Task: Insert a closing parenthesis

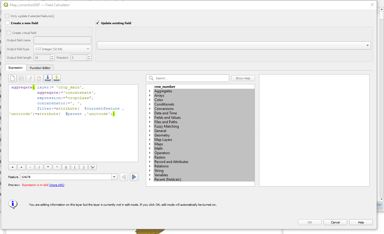Action: tap(84, 167)
